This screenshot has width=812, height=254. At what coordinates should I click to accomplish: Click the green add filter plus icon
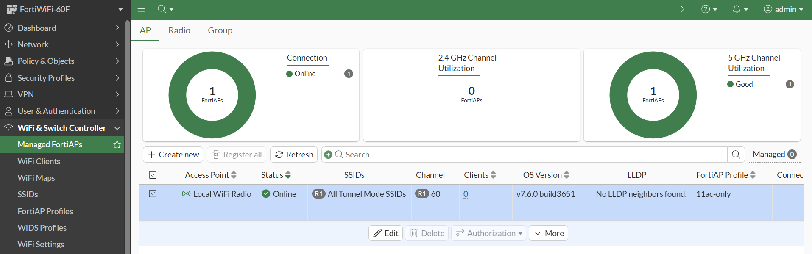(x=328, y=155)
